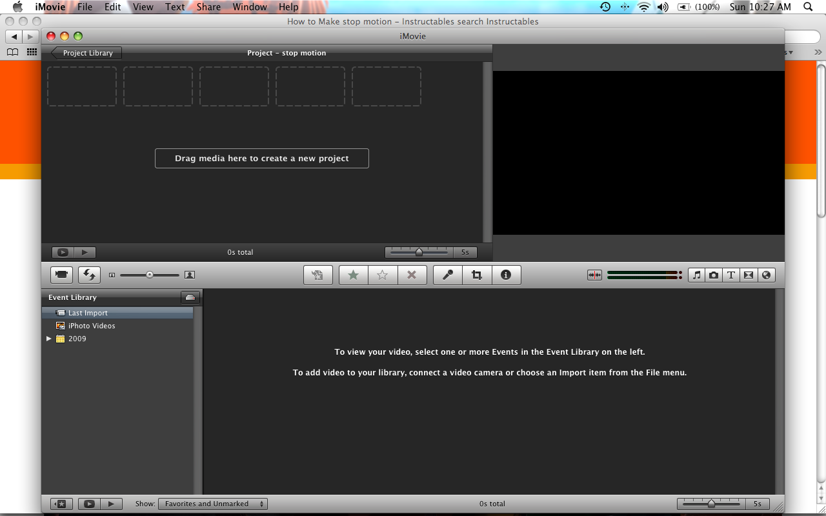Reject selection with the X button
Viewport: 826px width, 516px height.
(412, 275)
